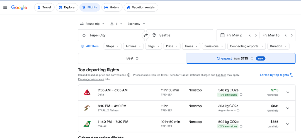
Task: Move return date back one day
Action: tap(286, 35)
